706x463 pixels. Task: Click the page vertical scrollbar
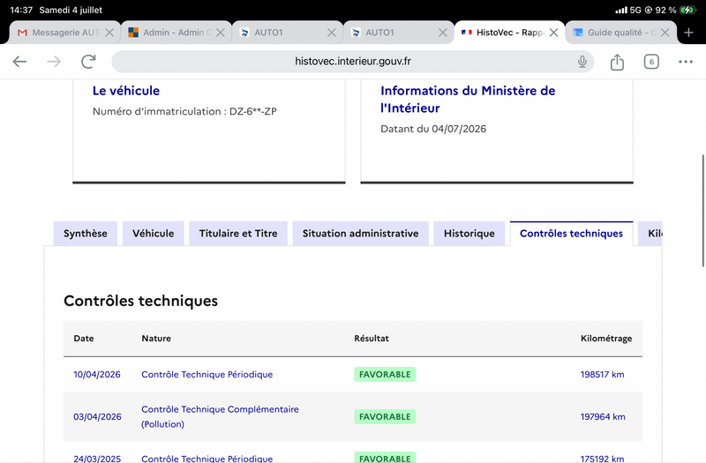tap(703, 211)
